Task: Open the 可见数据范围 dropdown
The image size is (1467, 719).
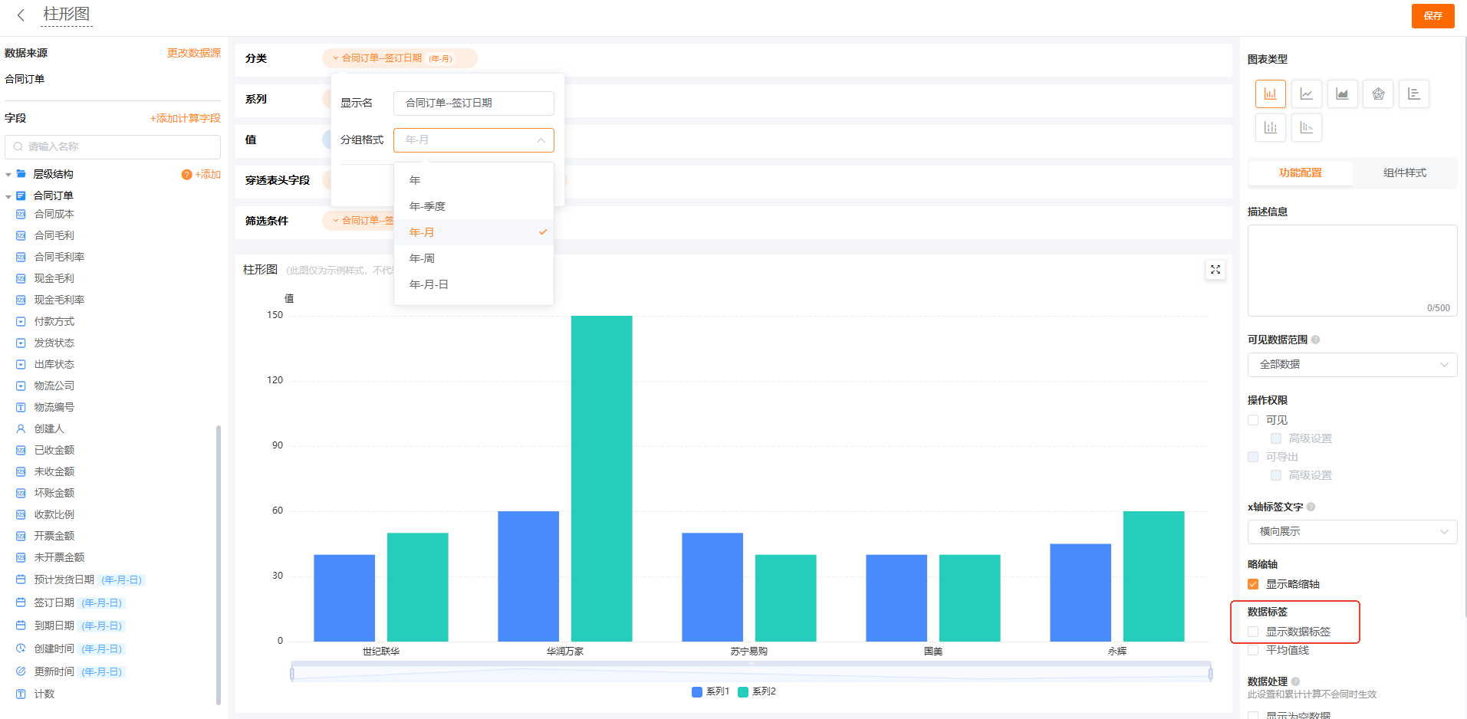Action: coord(1352,365)
